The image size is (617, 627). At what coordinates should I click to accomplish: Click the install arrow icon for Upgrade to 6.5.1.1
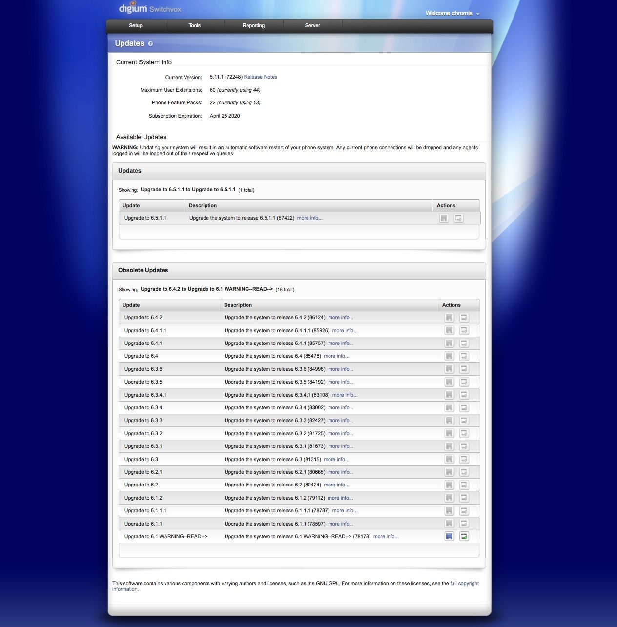pos(459,218)
